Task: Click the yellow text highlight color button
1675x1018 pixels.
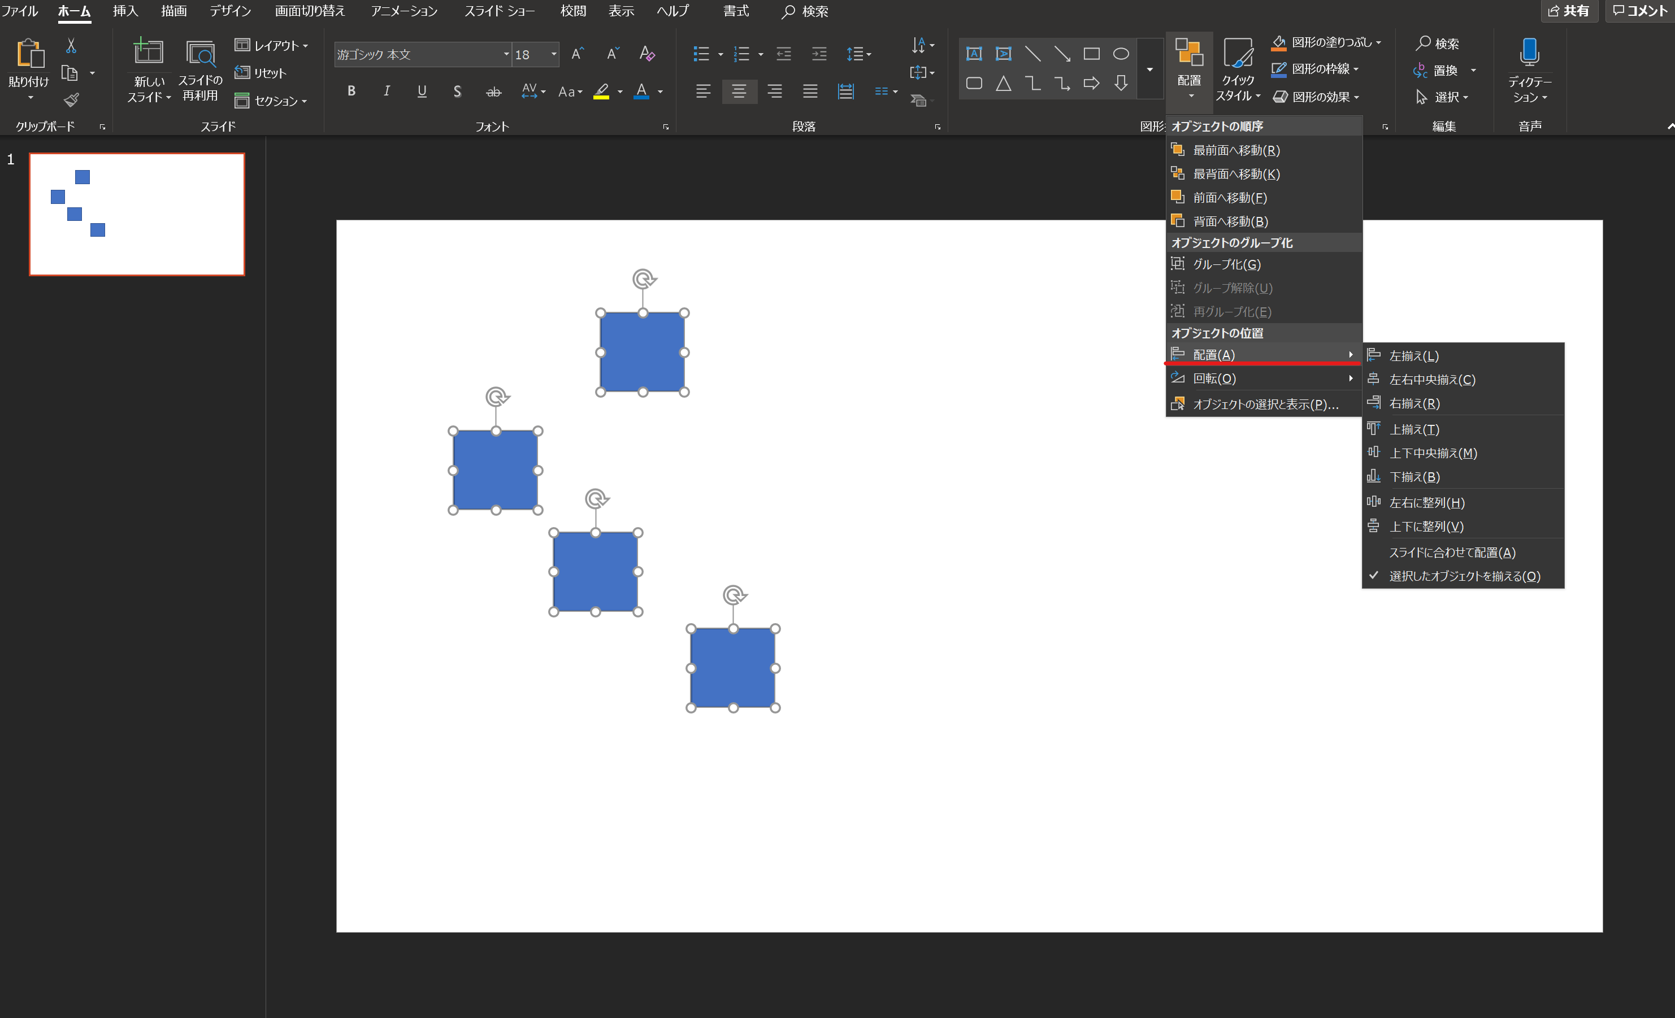Action: 601,91
